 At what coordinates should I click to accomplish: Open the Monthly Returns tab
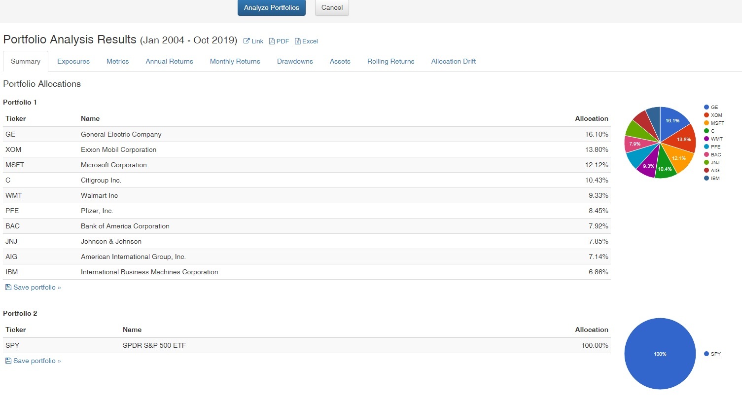(235, 62)
